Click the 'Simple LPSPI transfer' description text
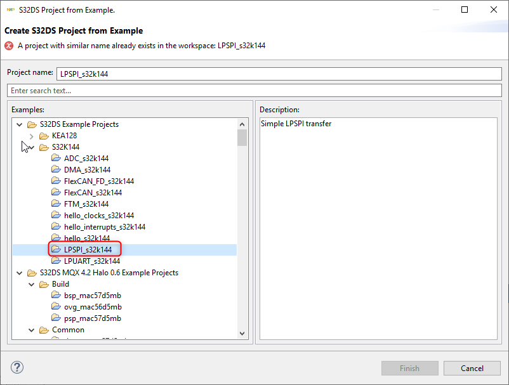Image resolution: width=509 pixels, height=385 pixels. pos(296,124)
